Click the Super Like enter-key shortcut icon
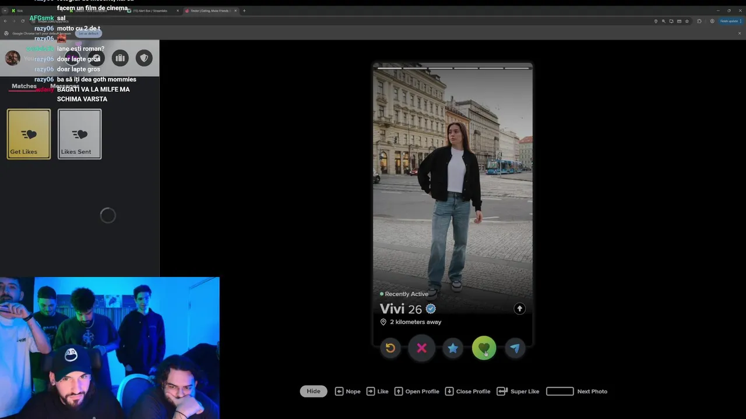 tap(502, 391)
